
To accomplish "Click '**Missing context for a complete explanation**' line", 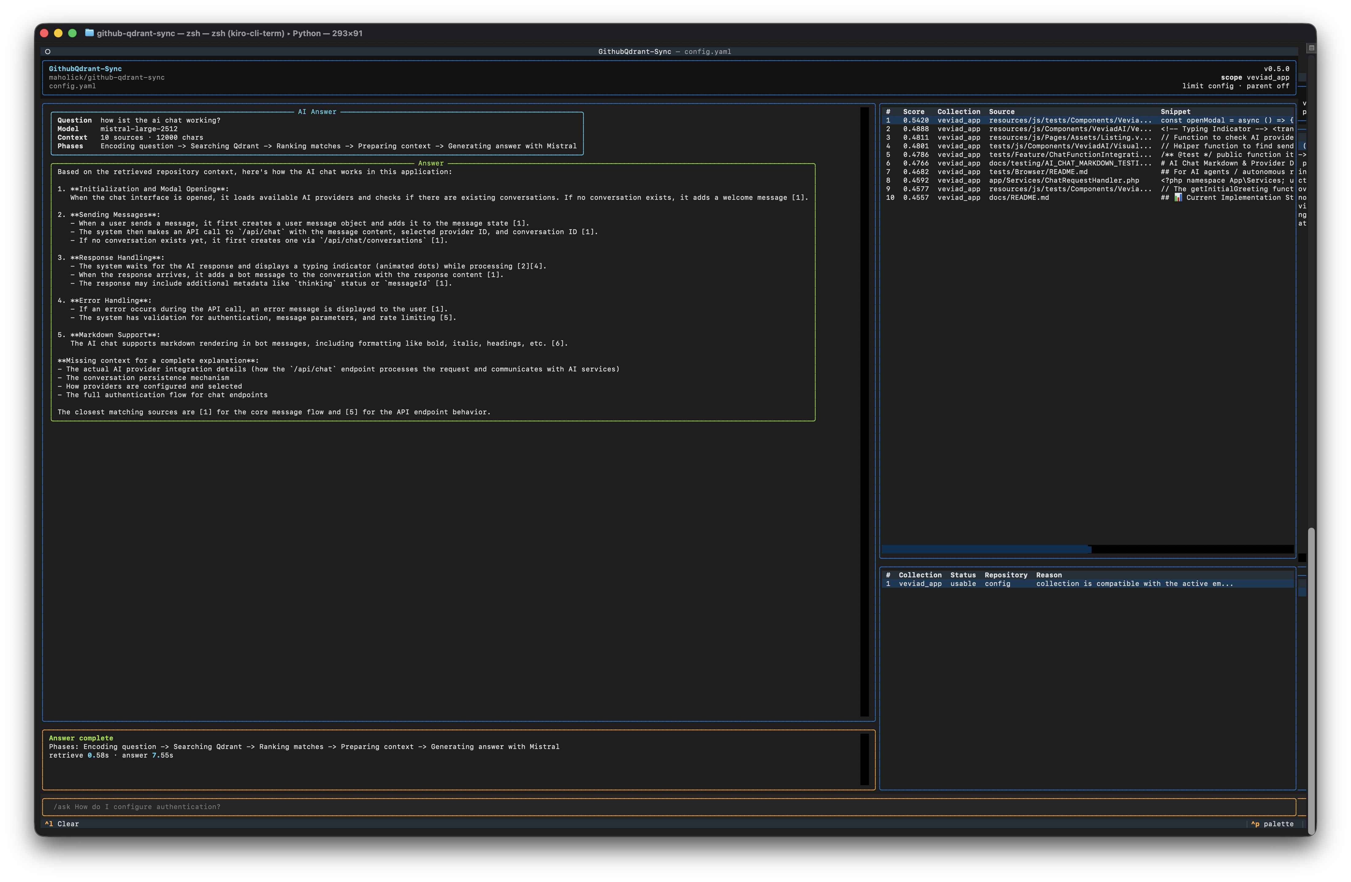I will click(158, 360).
